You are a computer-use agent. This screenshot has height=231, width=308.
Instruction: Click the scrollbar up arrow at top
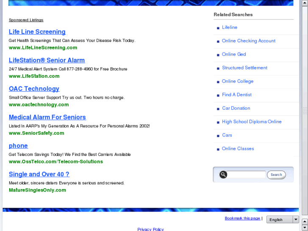pyautogui.click(x=305, y=3)
